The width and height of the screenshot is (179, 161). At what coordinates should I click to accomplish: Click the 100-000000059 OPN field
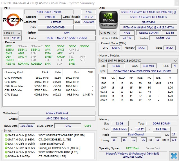[56, 28]
